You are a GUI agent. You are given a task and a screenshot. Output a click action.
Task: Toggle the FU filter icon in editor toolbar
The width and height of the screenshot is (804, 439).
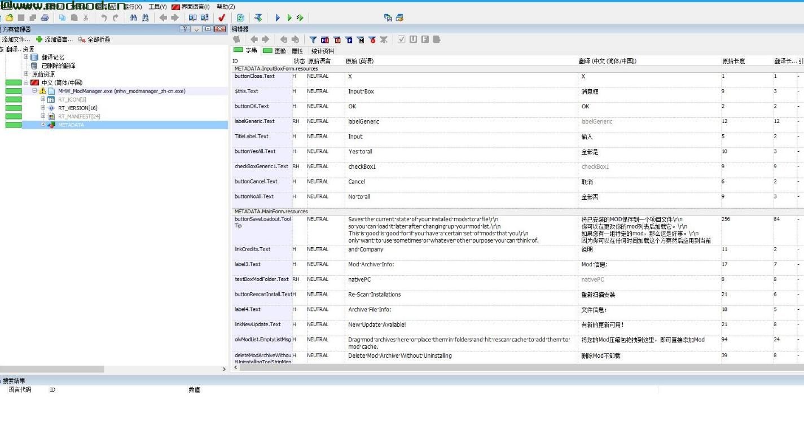[325, 39]
